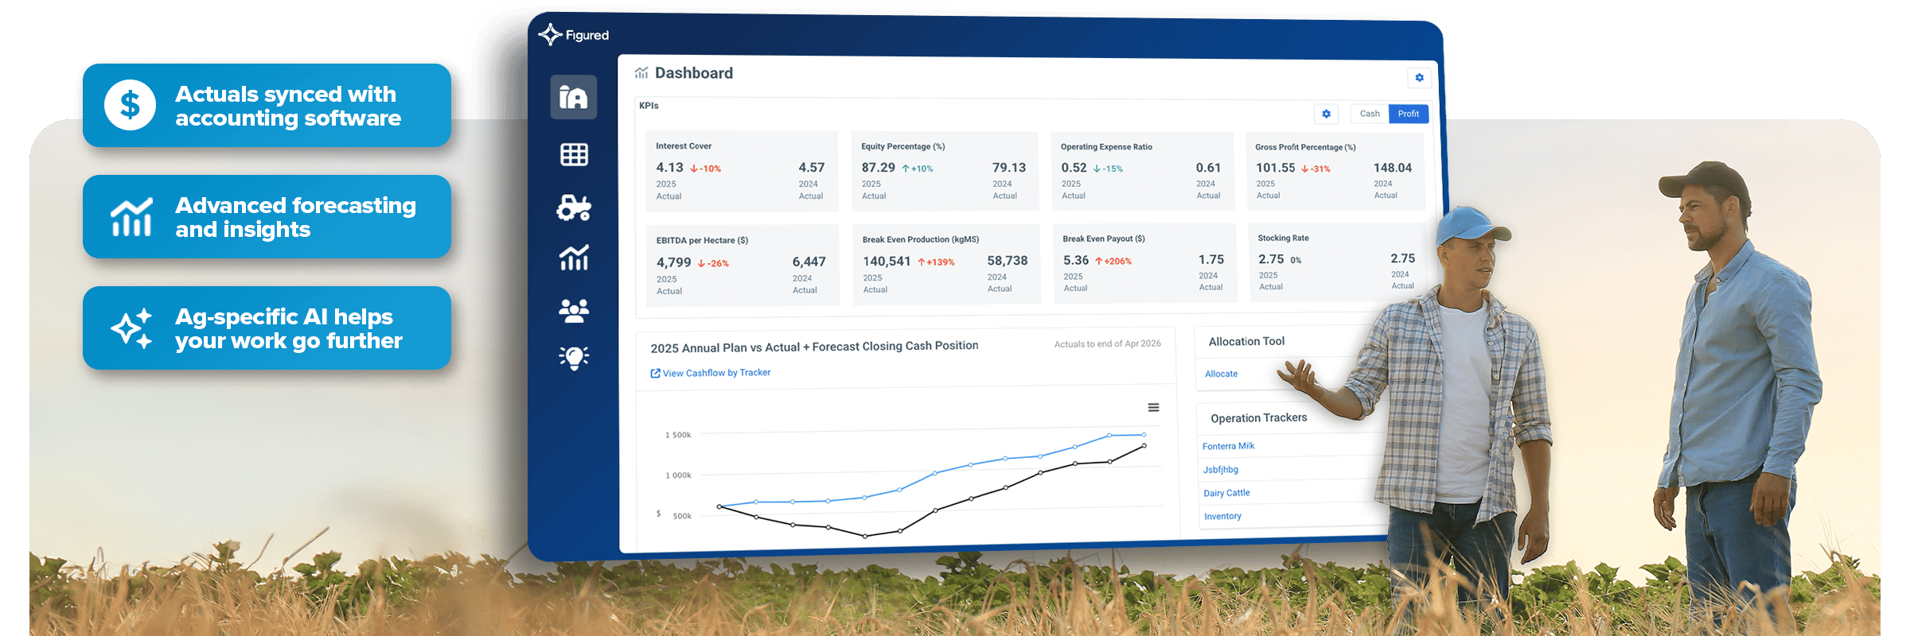Open the grid table sidebar icon
This screenshot has height=636, width=1910.
574,154
